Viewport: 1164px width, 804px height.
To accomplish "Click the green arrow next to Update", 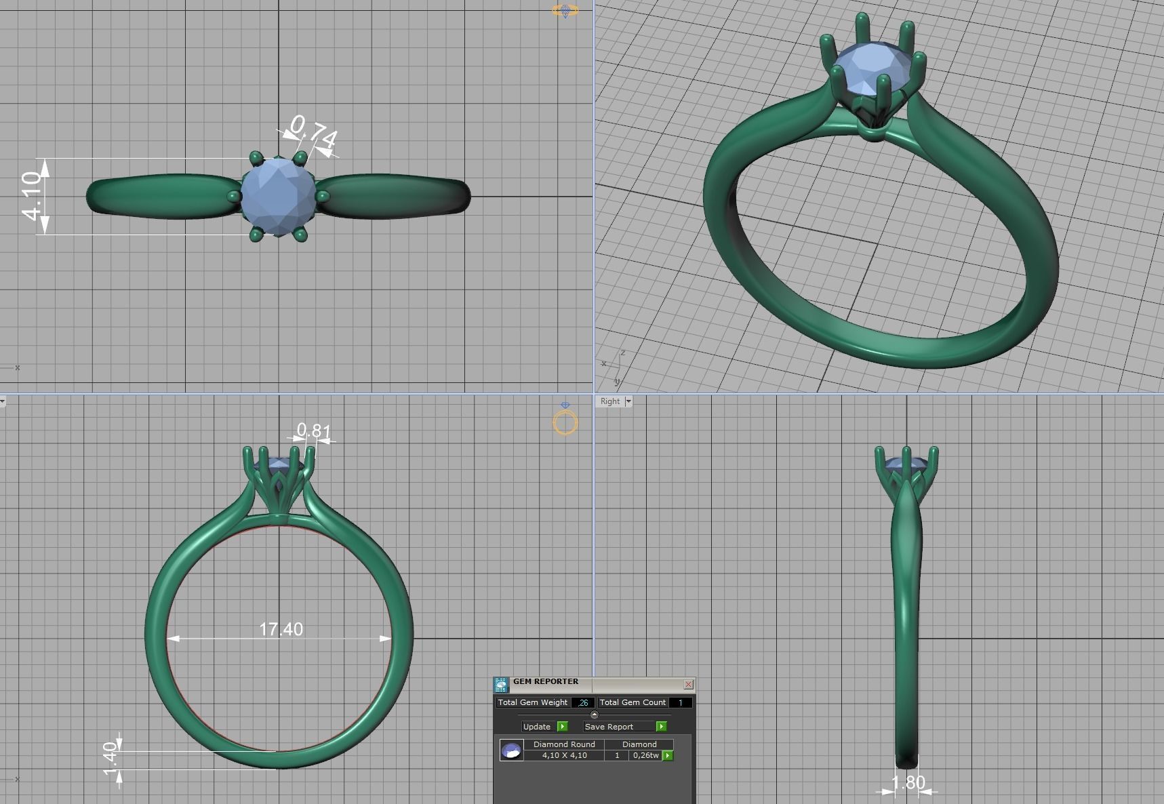I will 562,727.
